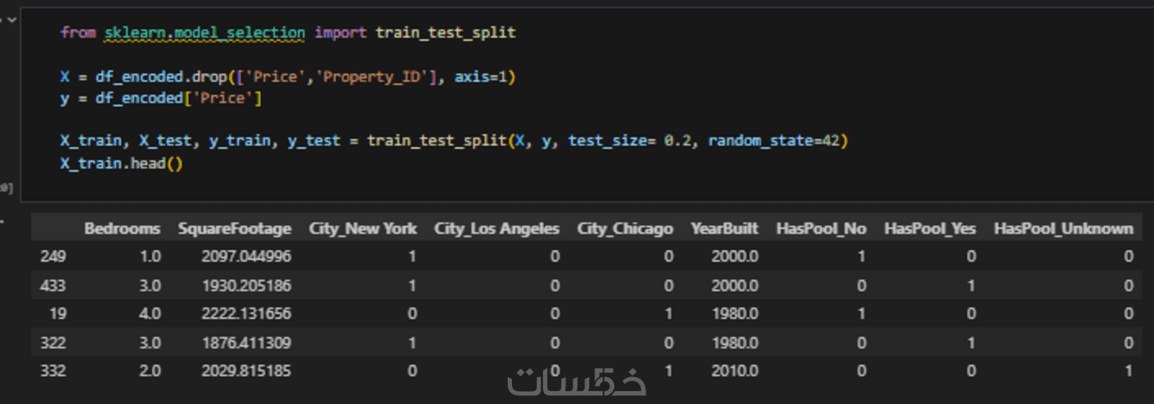Click row index 322 in the table
Viewport: 1154px width, 404px height.
(x=52, y=343)
